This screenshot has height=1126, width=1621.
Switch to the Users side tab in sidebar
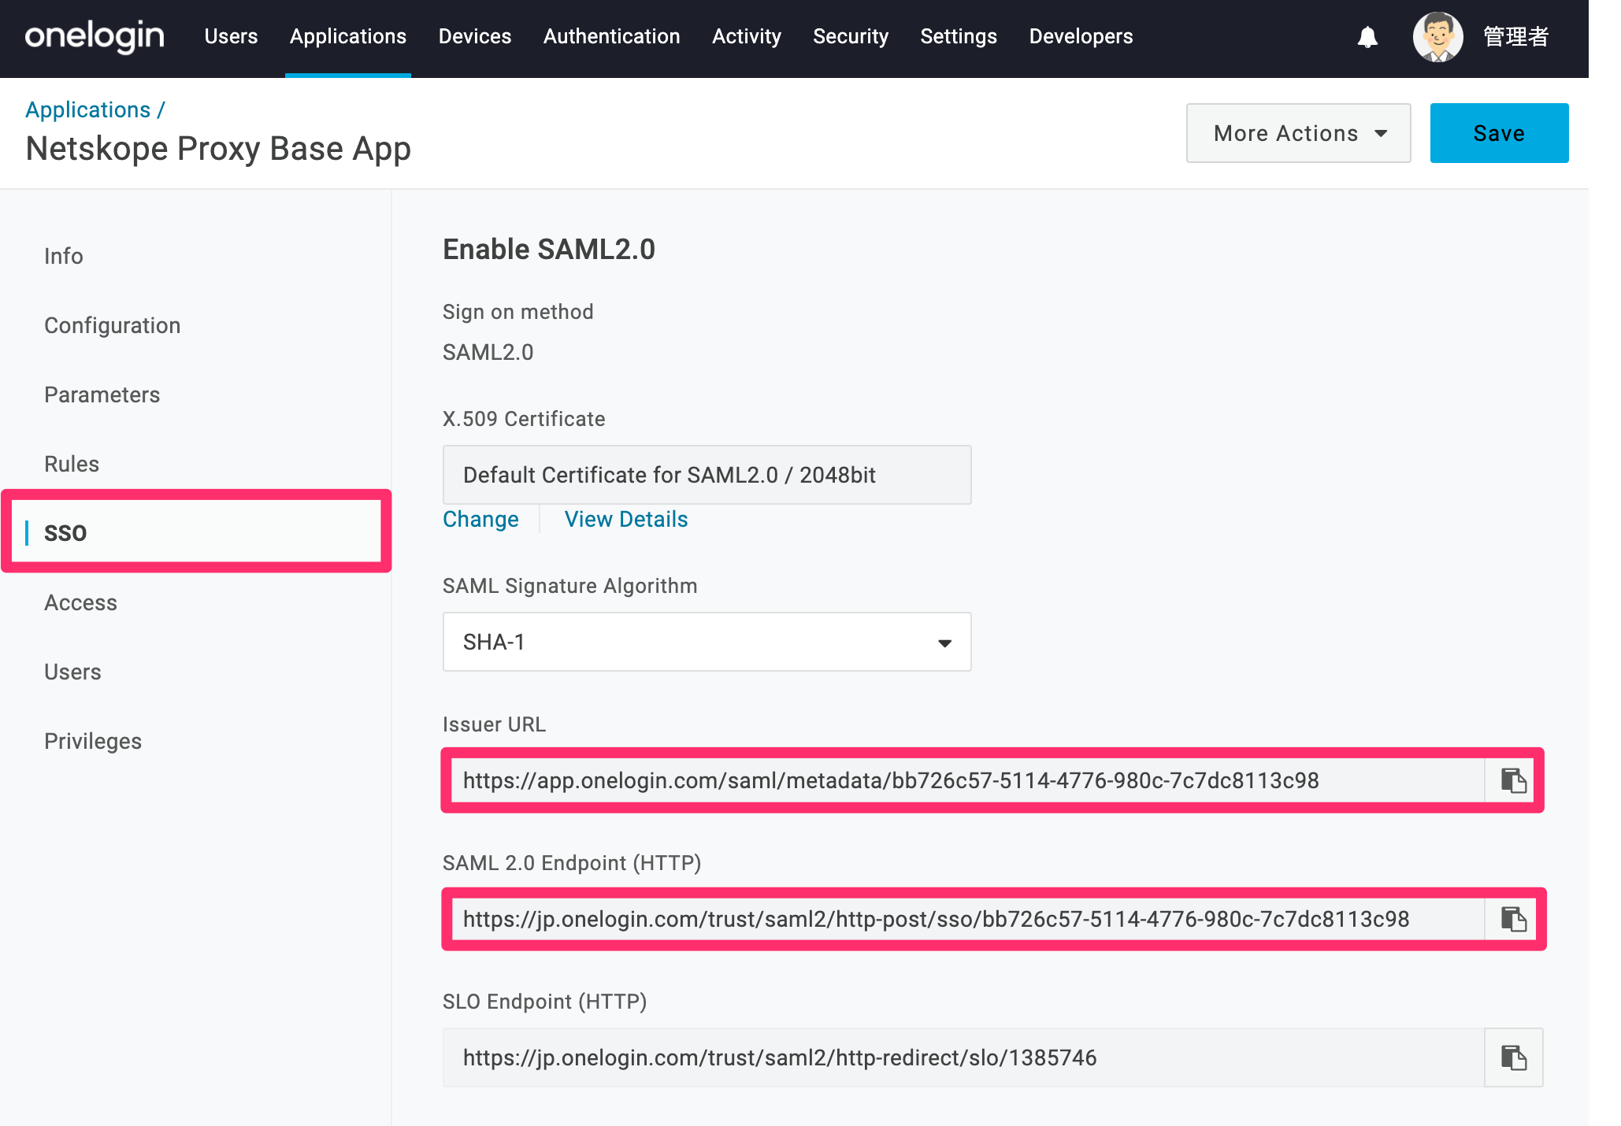tap(72, 672)
